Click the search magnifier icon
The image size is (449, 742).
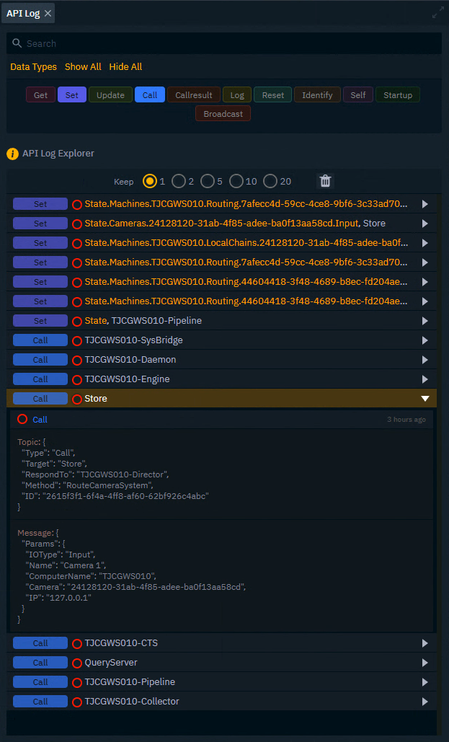pyautogui.click(x=18, y=43)
